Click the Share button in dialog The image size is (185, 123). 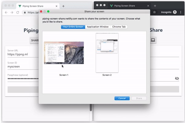pos(139,98)
